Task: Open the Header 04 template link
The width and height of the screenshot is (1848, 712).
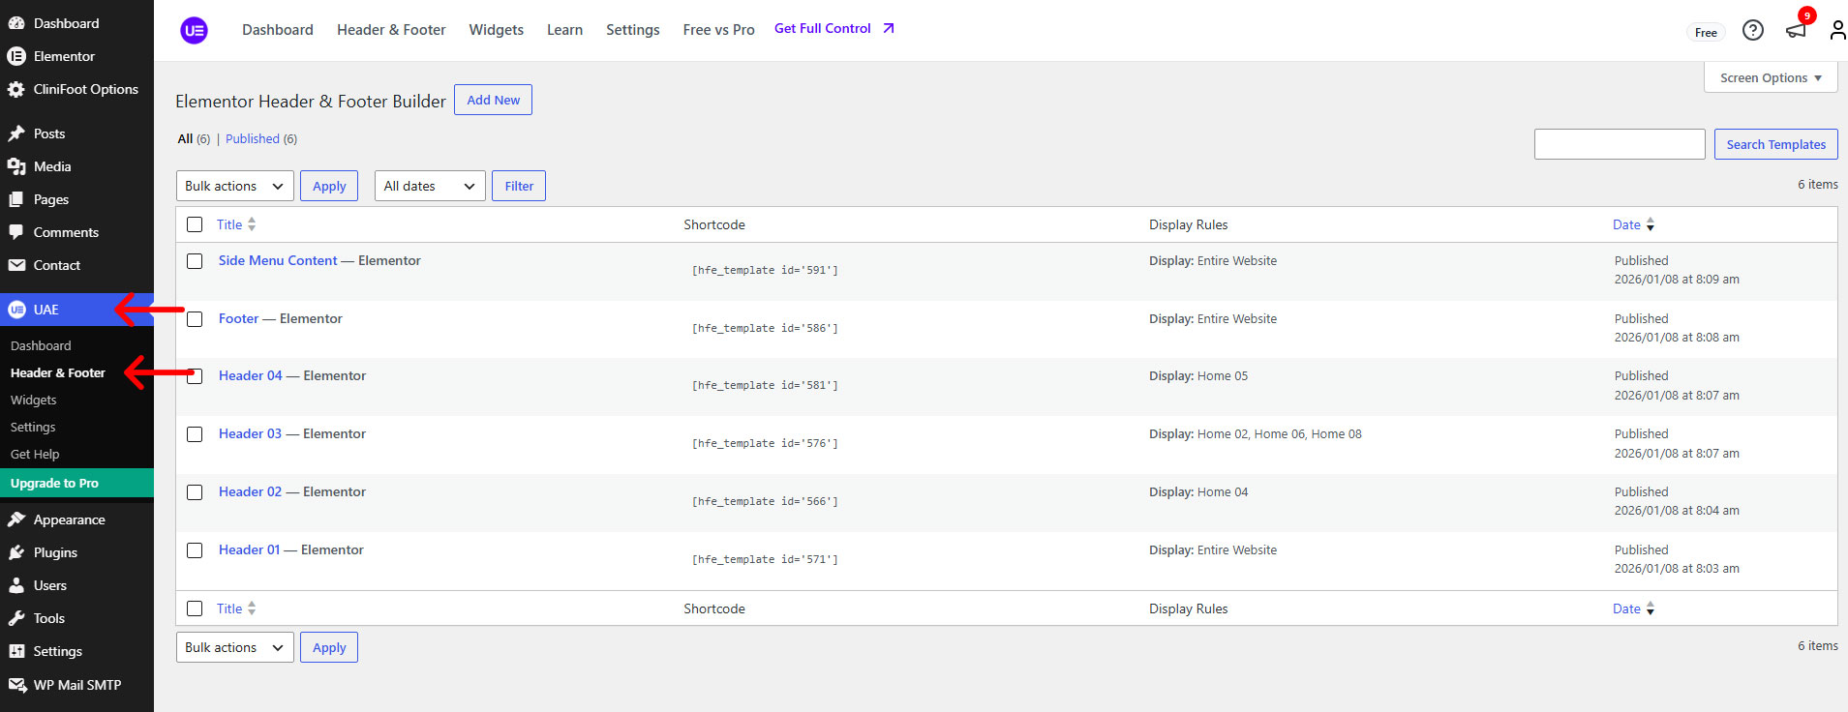Action: [251, 375]
